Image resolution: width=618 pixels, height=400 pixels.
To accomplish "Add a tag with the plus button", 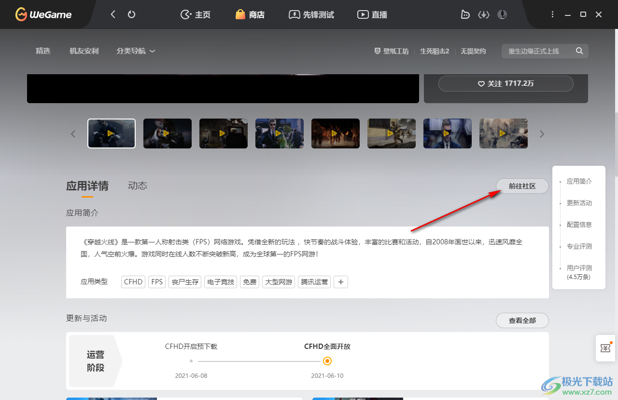I will tap(341, 282).
